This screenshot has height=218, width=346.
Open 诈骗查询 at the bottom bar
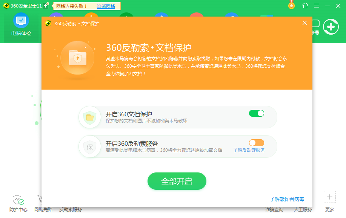pos(274,210)
